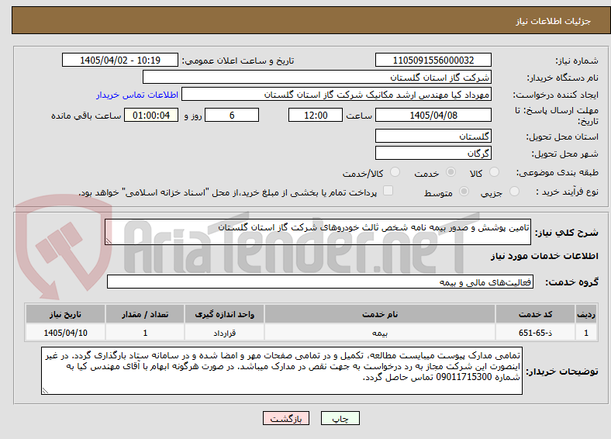Open اطلاعات تماس خریدار link
The width and height of the screenshot is (611, 439).
137,95
